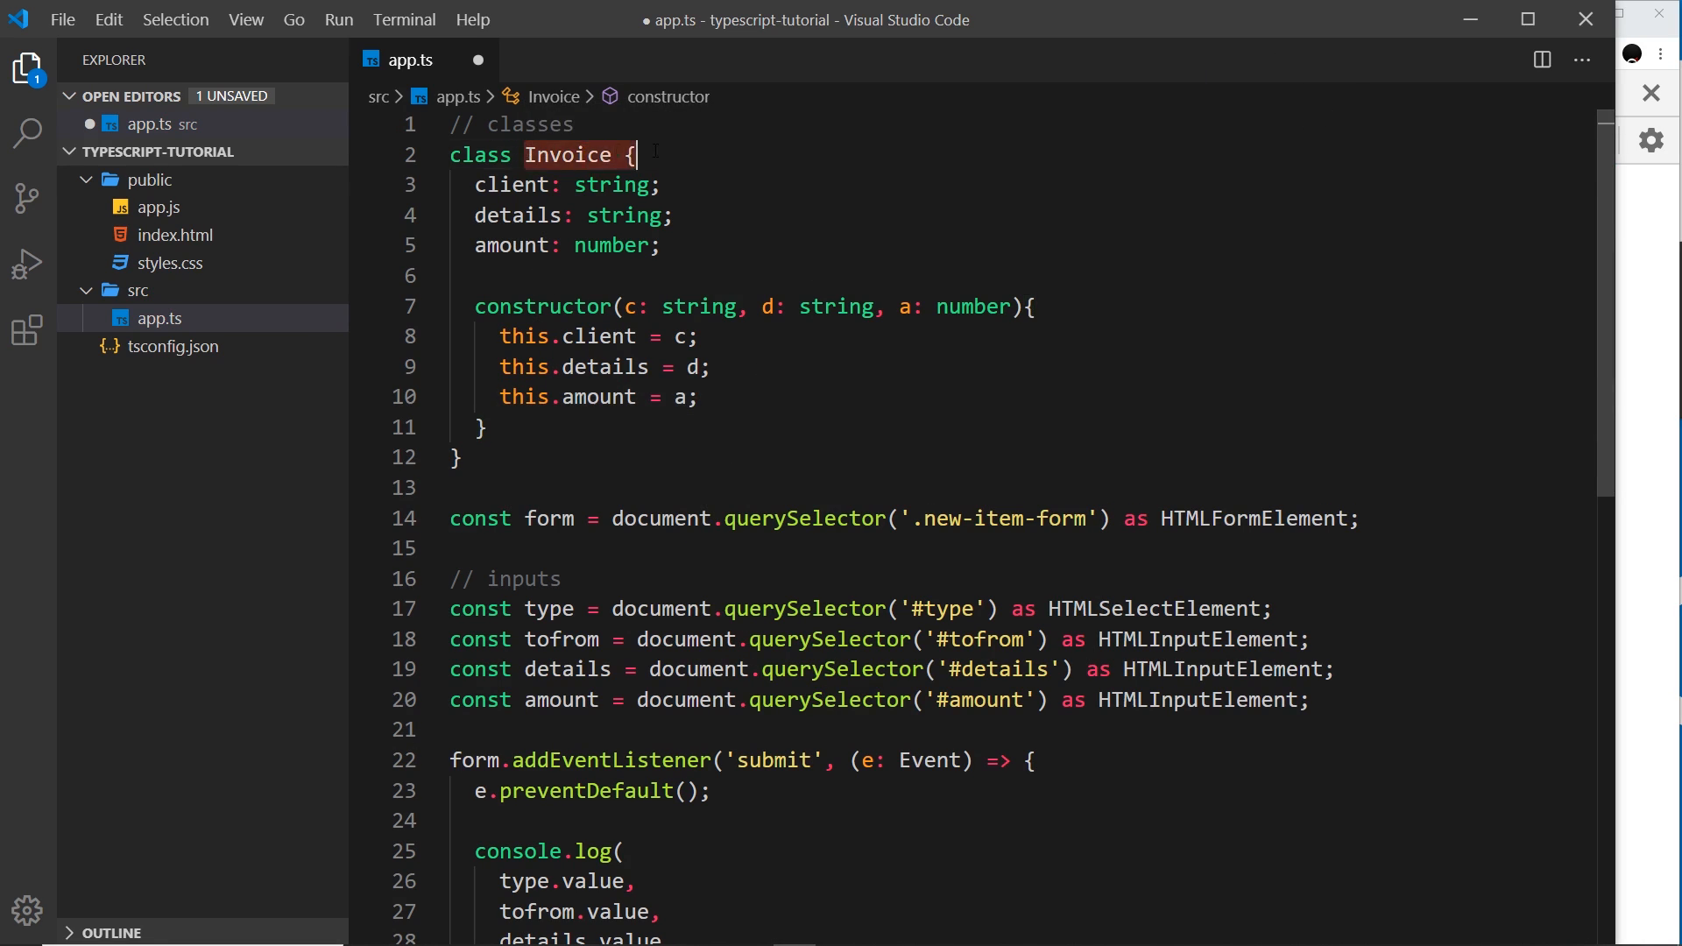This screenshot has width=1682, height=946.
Task: Open the Manage gear in activity bar
Action: pyautogui.click(x=28, y=911)
